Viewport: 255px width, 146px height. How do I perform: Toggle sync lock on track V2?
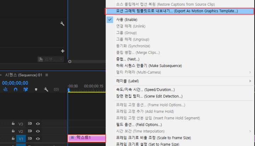point(30,131)
